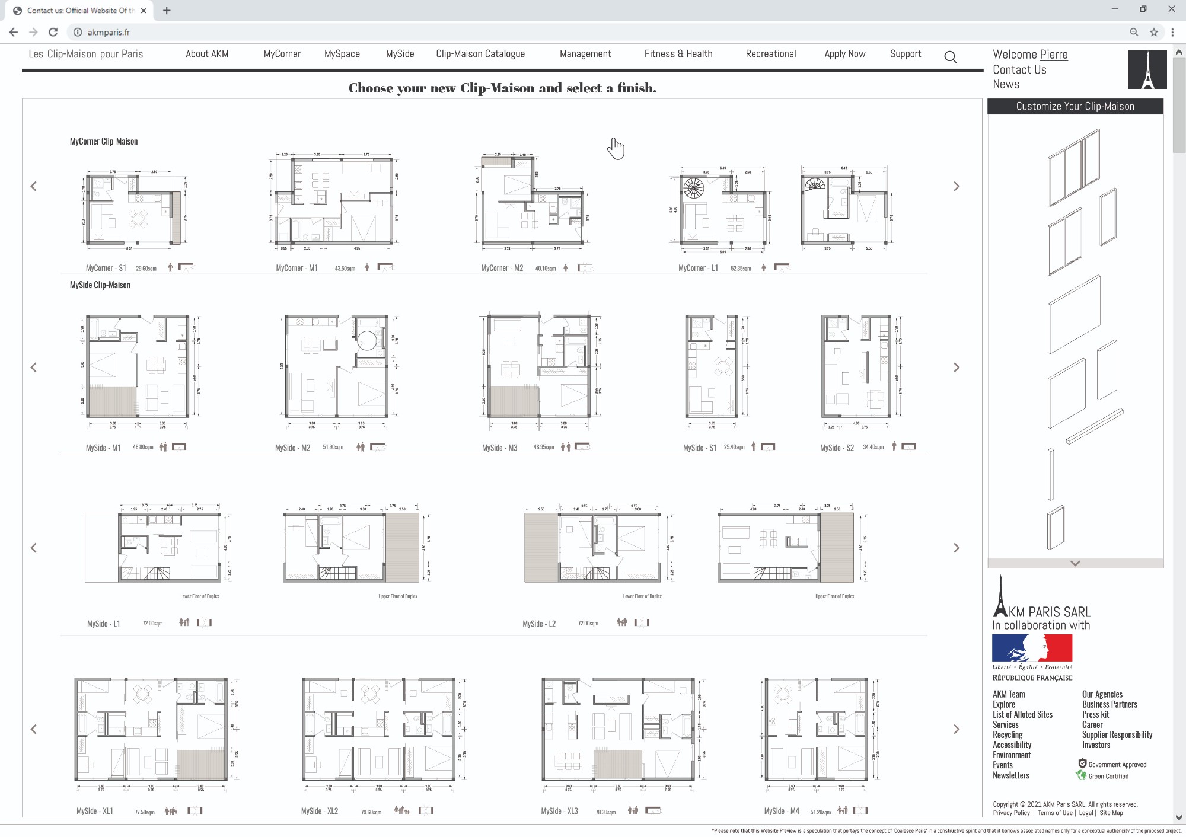Screen dimensions: 1186x837
Task: Select the large solid wall panel component
Action: click(1074, 314)
